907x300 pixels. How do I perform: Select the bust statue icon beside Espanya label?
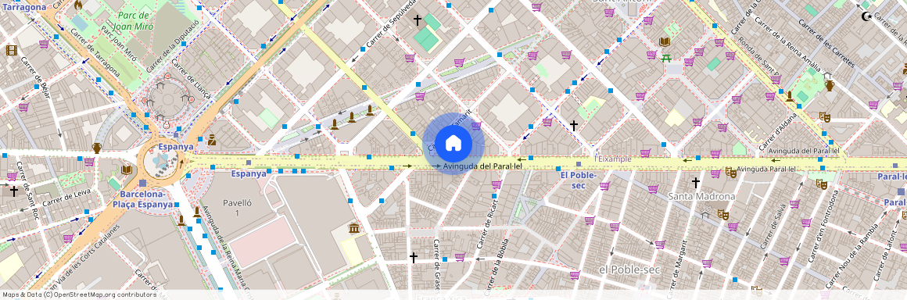coord(213,140)
